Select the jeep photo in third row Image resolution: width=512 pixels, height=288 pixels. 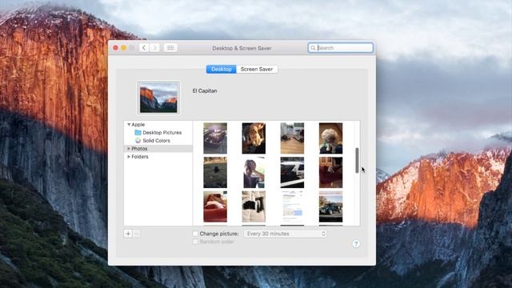click(330, 206)
